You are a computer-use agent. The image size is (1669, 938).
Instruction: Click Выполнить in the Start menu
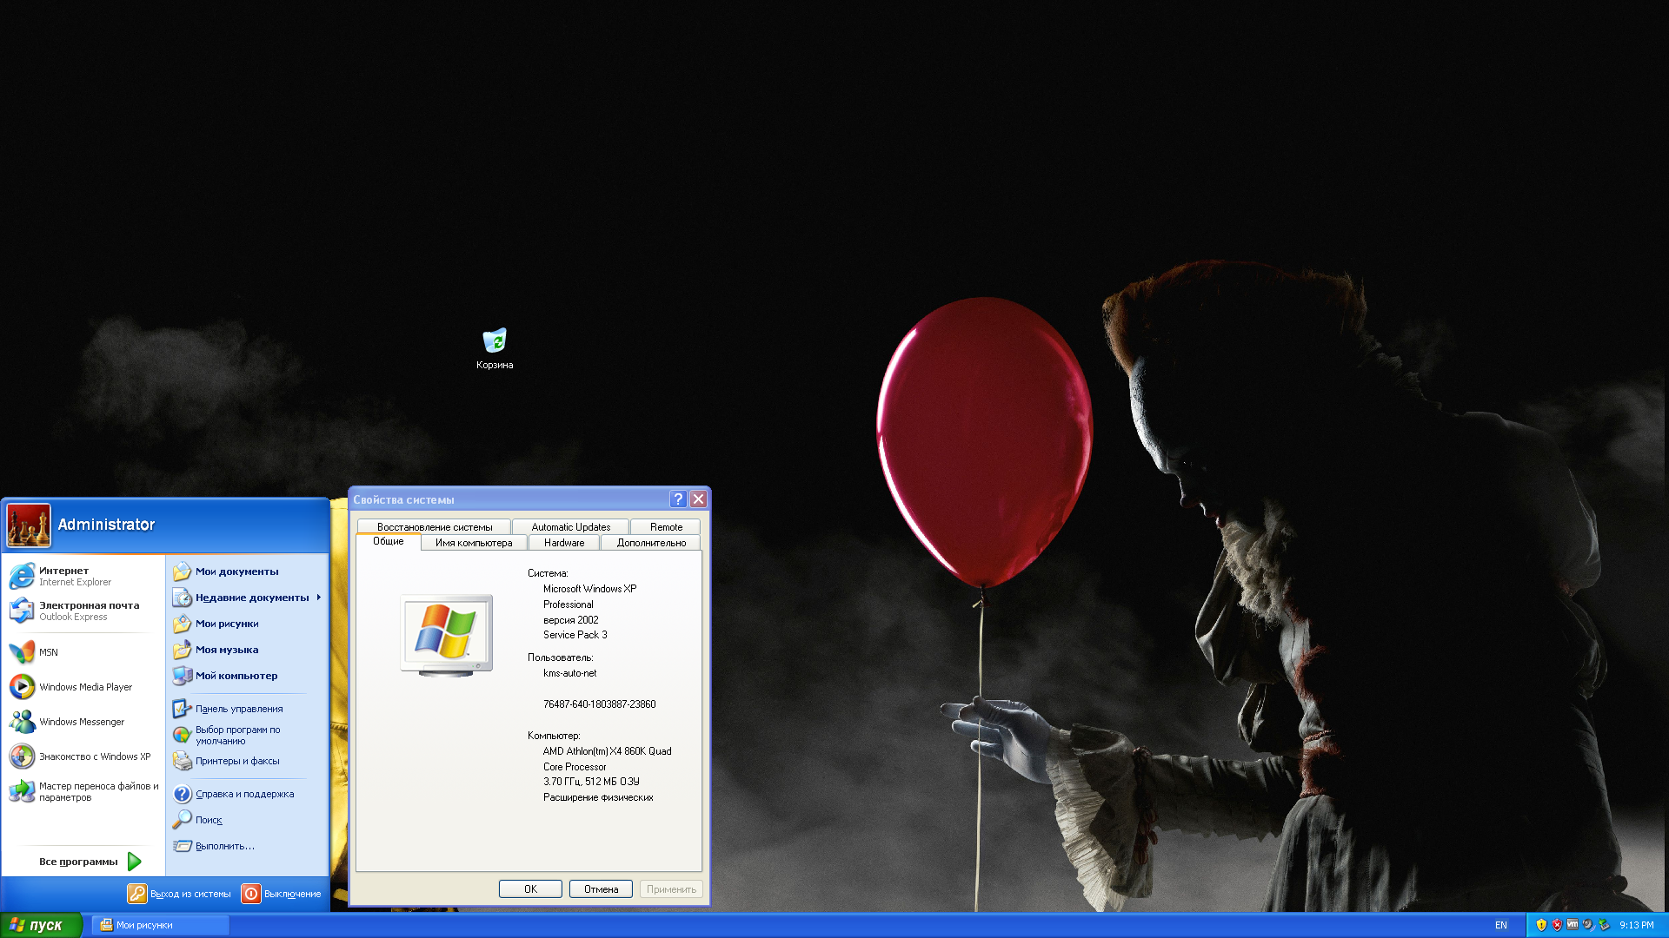226,844
